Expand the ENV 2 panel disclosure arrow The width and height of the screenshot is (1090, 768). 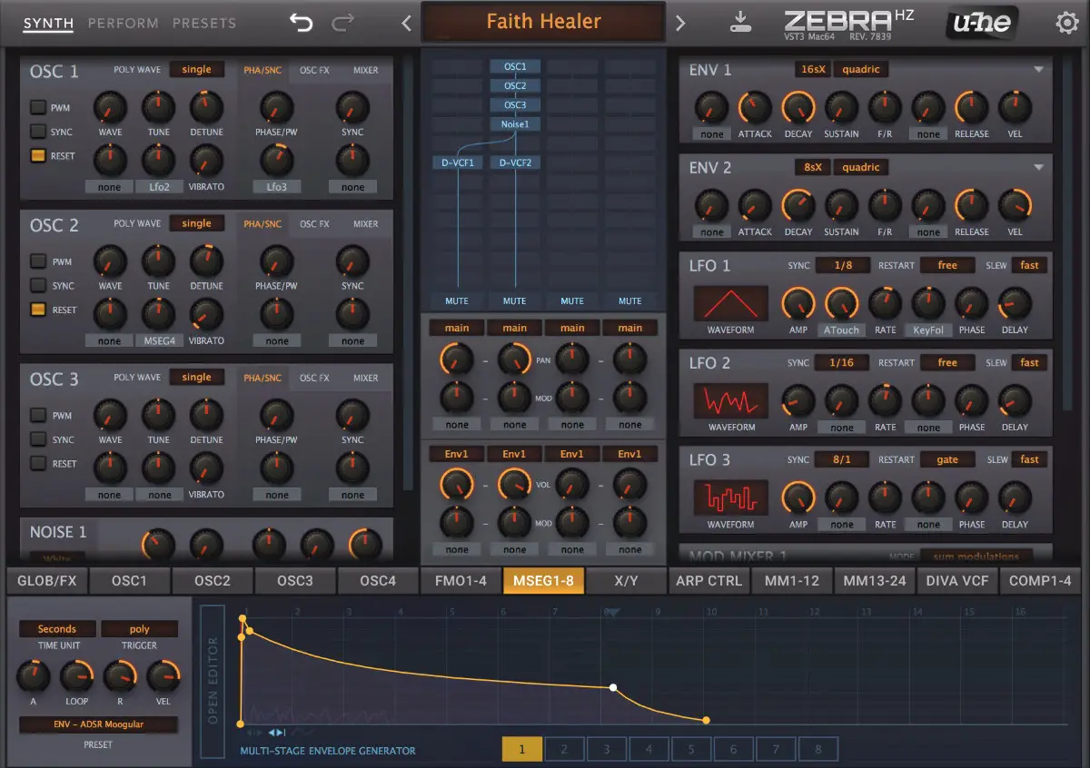pos(1037,166)
